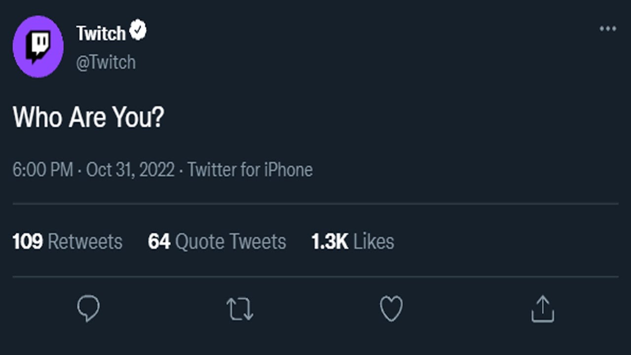Show who liked via the Likes label
This screenshot has height=355, width=631.
coord(374,242)
